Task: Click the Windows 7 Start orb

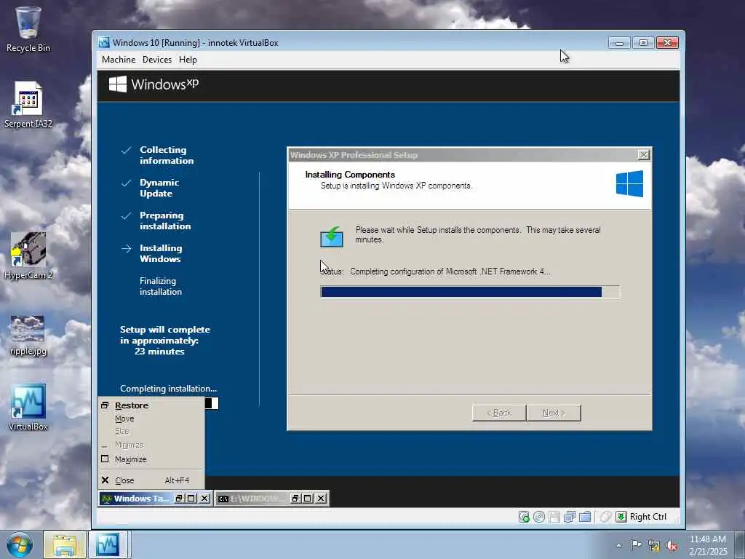Action: click(x=20, y=544)
